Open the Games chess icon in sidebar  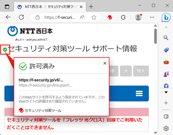pyautogui.click(x=166, y=74)
